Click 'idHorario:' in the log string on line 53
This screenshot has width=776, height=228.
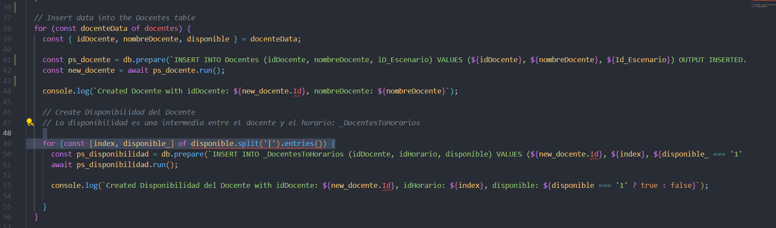pos(424,185)
